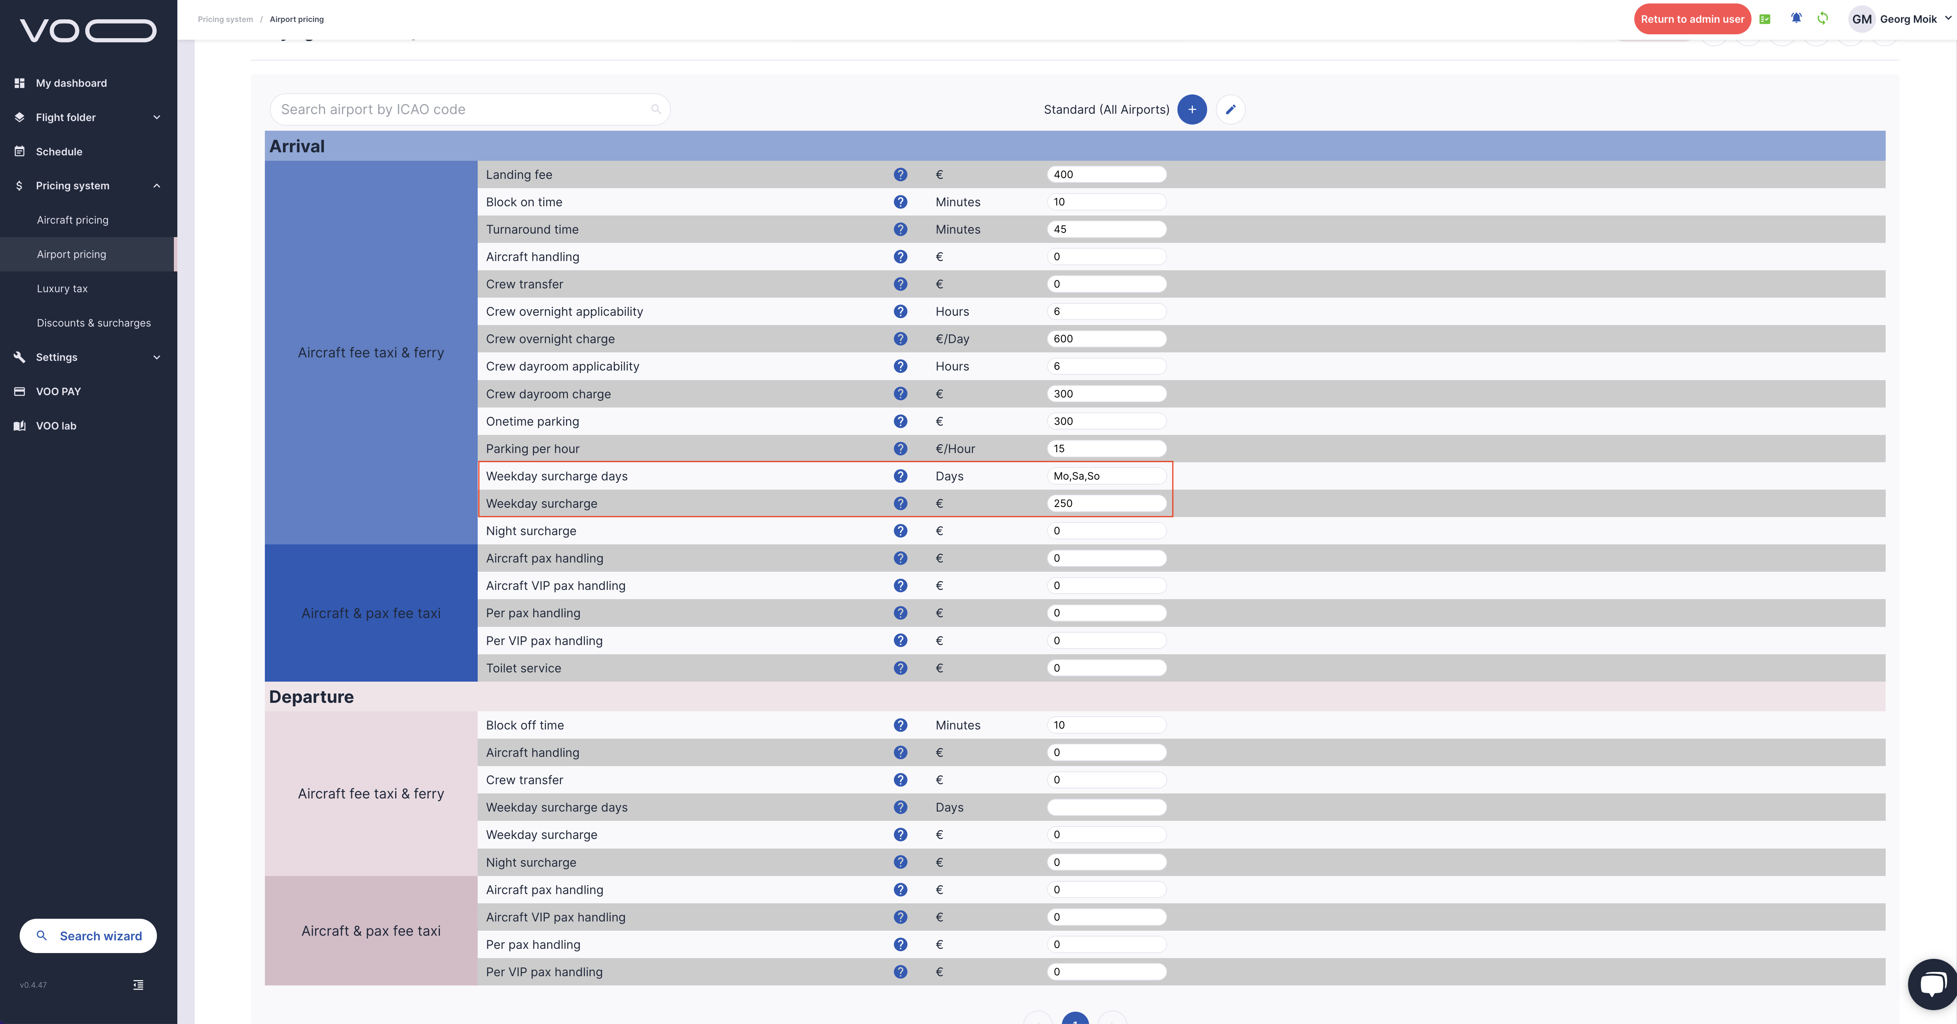Screen dimensions: 1957x1024
Task: Open help for Parking per hour
Action: [900, 448]
